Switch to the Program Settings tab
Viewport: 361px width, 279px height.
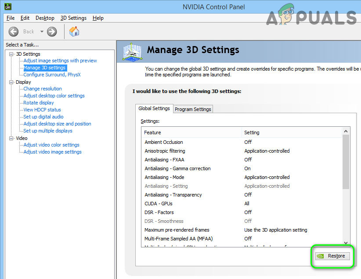coord(193,109)
